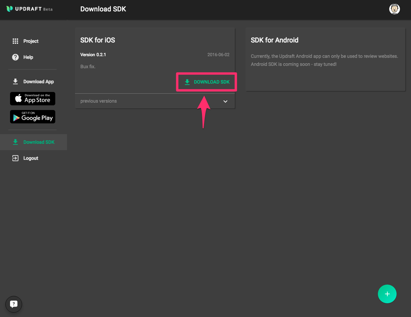411x317 pixels.
Task: Click the download arrow inside DOWNLOAD SDK button
Action: point(187,82)
